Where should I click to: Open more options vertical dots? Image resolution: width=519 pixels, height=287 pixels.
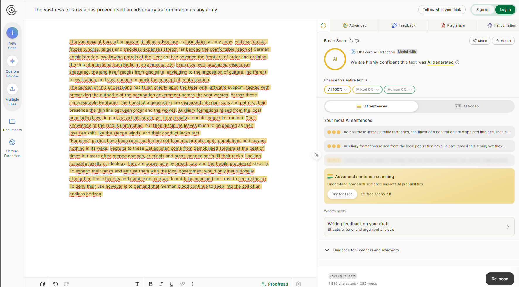[x=193, y=284]
